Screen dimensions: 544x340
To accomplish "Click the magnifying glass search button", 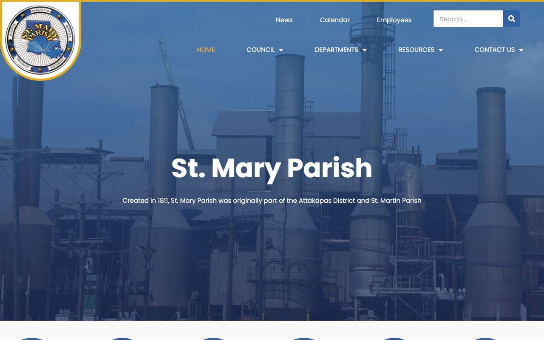I will click(x=512, y=19).
